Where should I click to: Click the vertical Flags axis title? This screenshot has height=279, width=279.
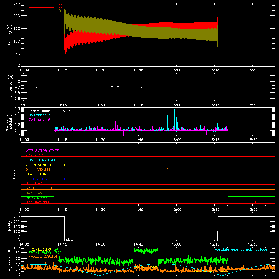coord(14,174)
